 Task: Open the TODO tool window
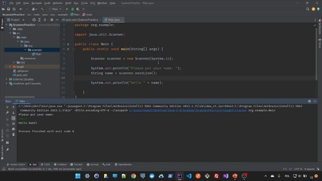pyautogui.click(x=45, y=164)
